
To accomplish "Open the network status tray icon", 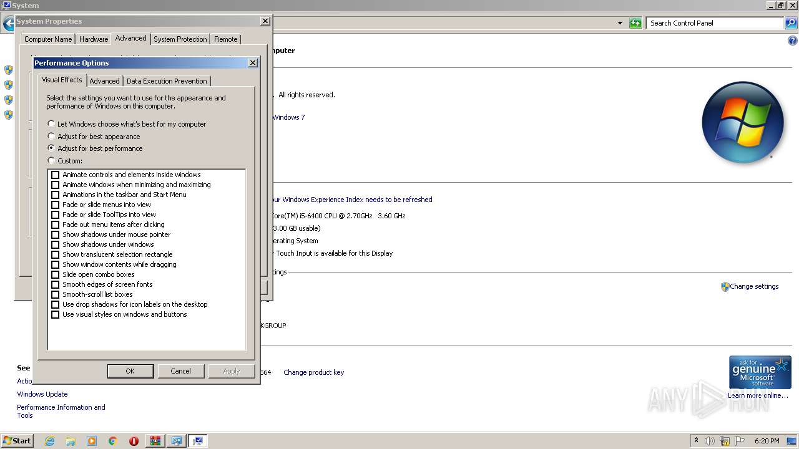I will coord(725,441).
